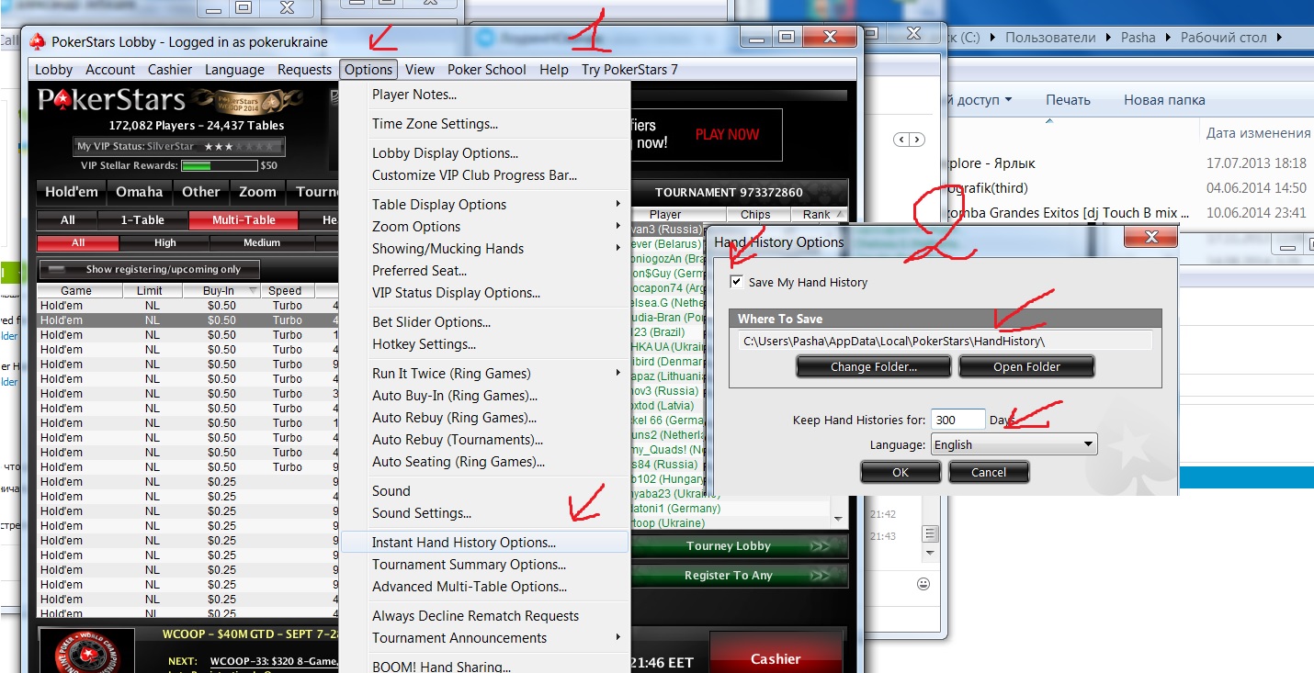Open the Account menu

pos(110,70)
